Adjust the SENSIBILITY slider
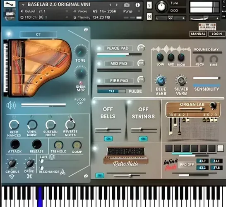Screen dimensions: 226x207 click(207, 78)
